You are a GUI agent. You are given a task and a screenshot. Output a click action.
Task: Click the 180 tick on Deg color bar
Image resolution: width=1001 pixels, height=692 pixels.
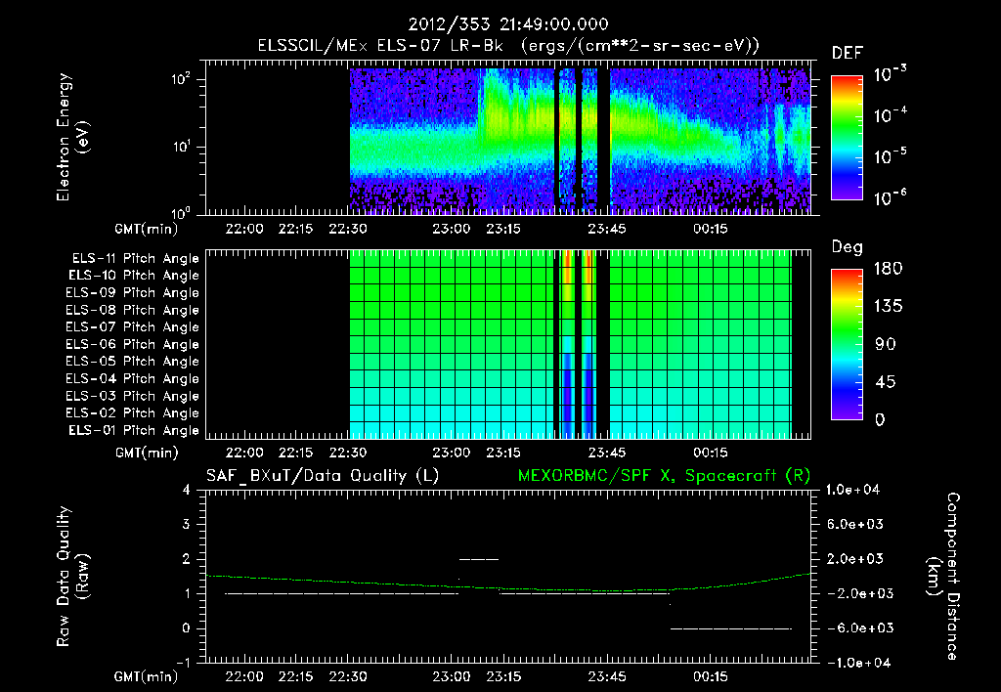888,268
